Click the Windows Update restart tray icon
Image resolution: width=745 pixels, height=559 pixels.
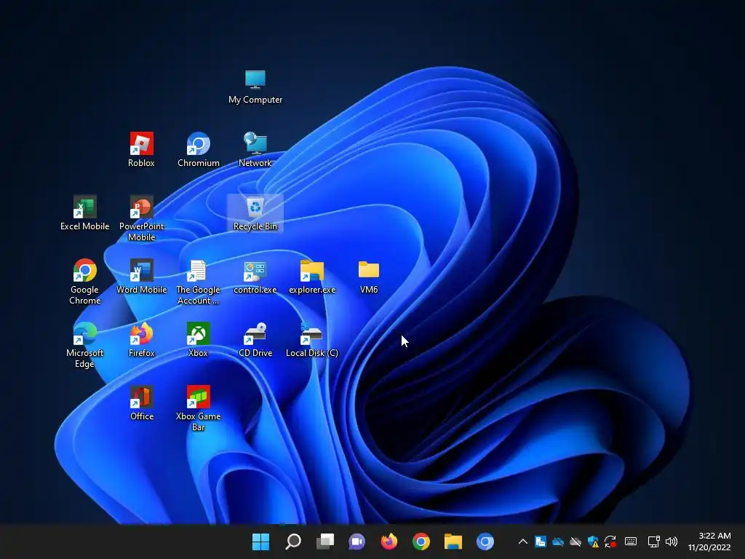point(610,542)
